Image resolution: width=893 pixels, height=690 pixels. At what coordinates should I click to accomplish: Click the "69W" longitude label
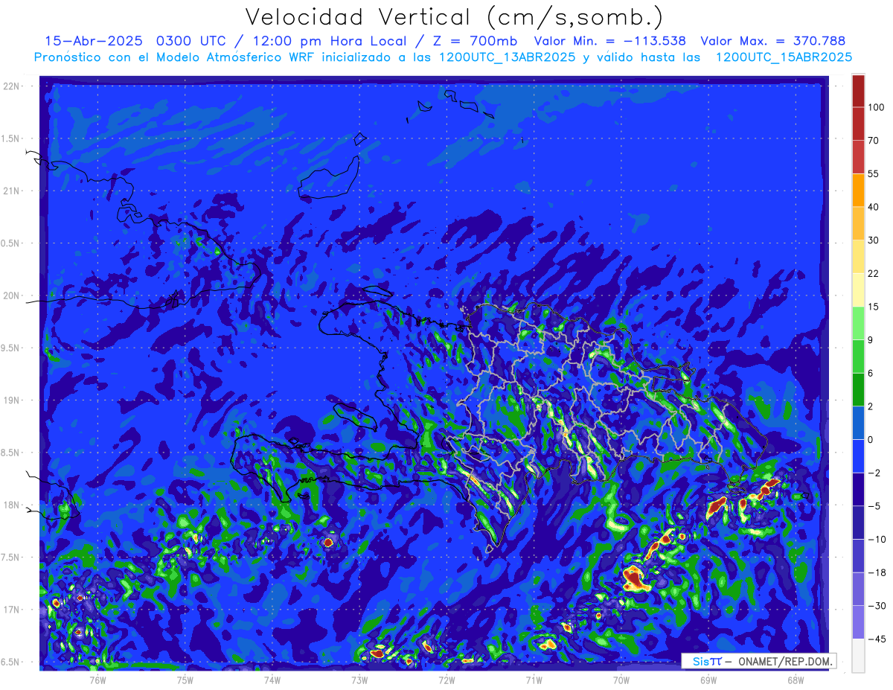coord(708,680)
